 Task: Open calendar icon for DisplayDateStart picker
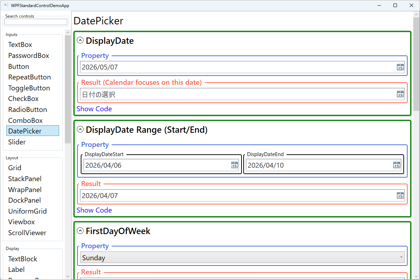click(x=234, y=165)
